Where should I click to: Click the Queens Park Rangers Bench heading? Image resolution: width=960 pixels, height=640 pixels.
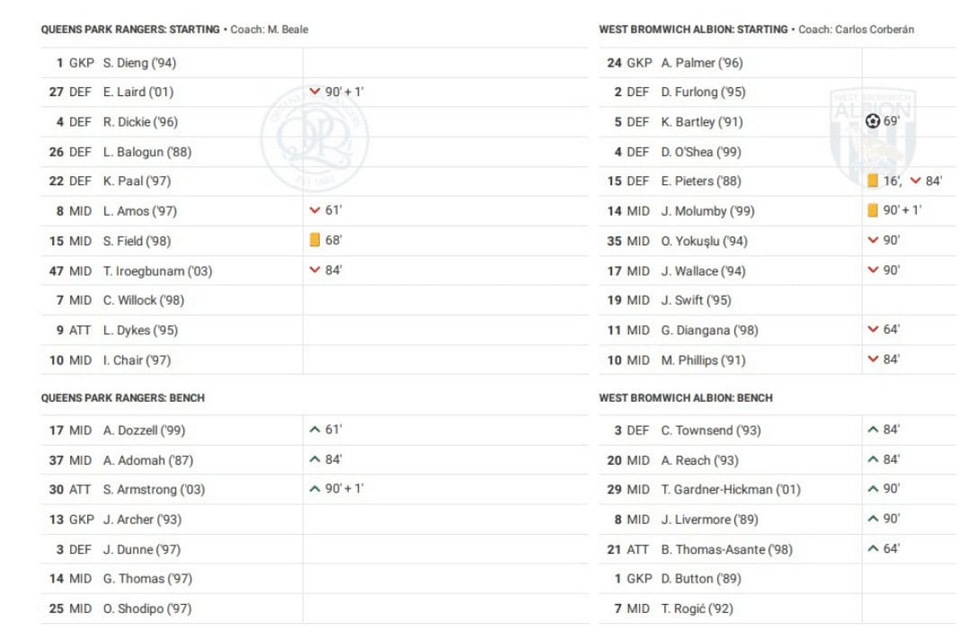123,397
